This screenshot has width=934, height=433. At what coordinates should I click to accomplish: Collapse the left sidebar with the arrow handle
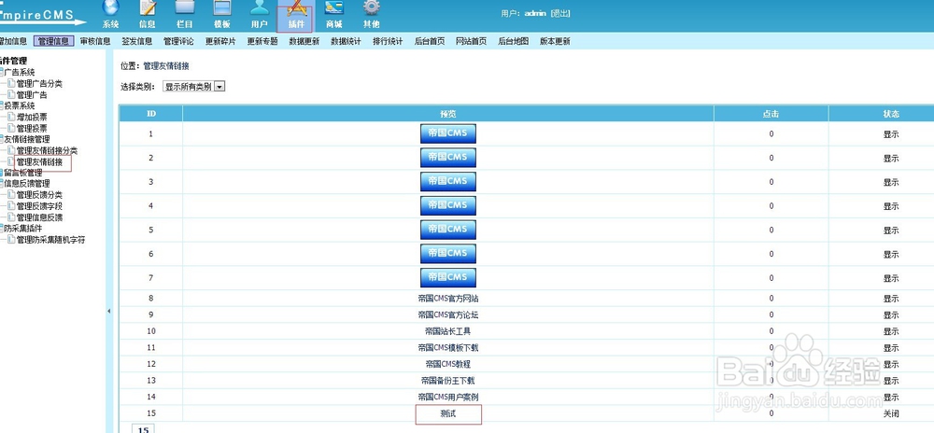tap(108, 311)
